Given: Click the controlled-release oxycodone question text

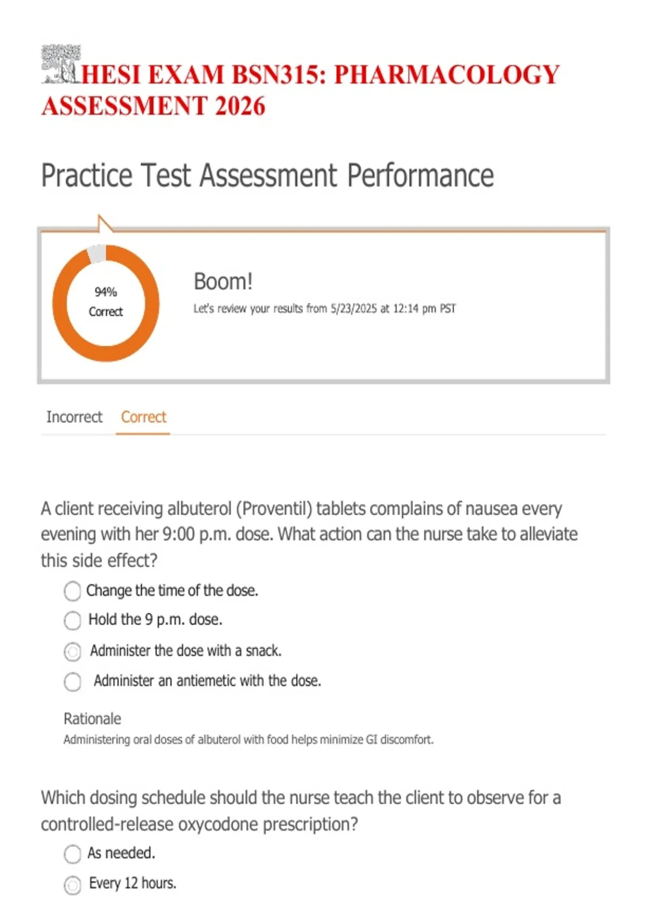Looking at the screenshot, I should tap(301, 811).
